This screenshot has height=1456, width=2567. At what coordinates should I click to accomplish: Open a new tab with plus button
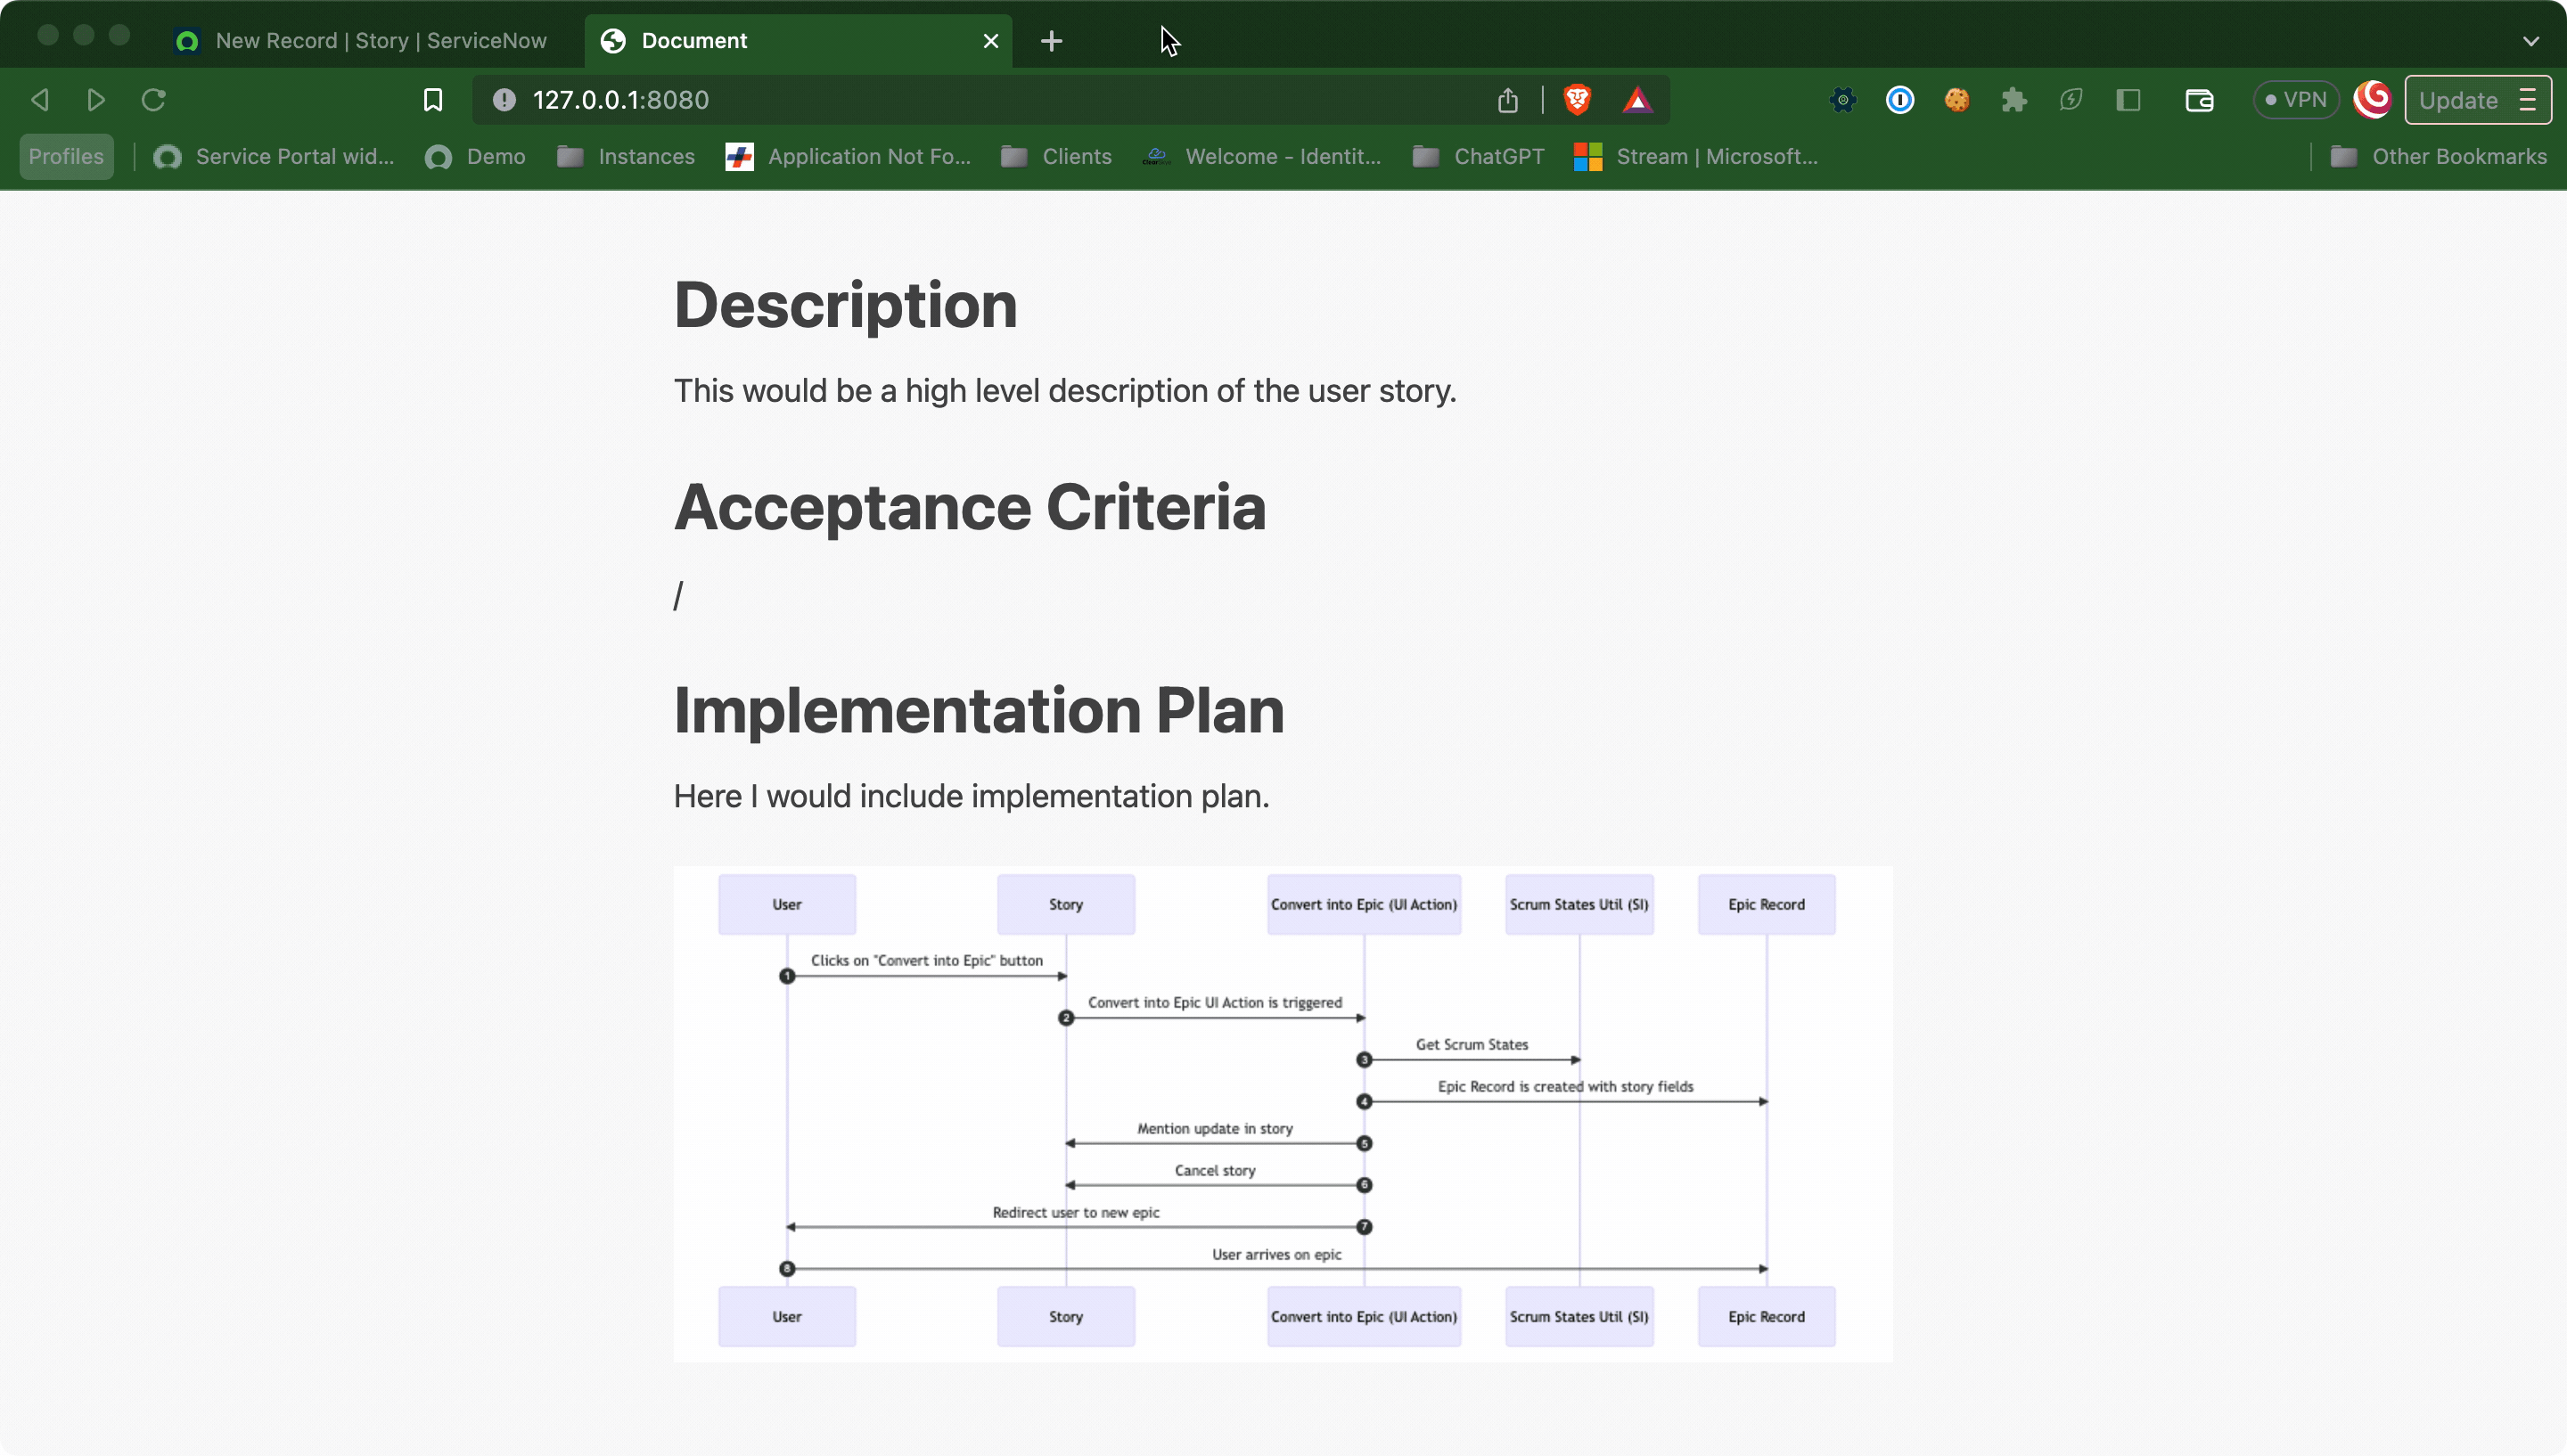[1051, 41]
